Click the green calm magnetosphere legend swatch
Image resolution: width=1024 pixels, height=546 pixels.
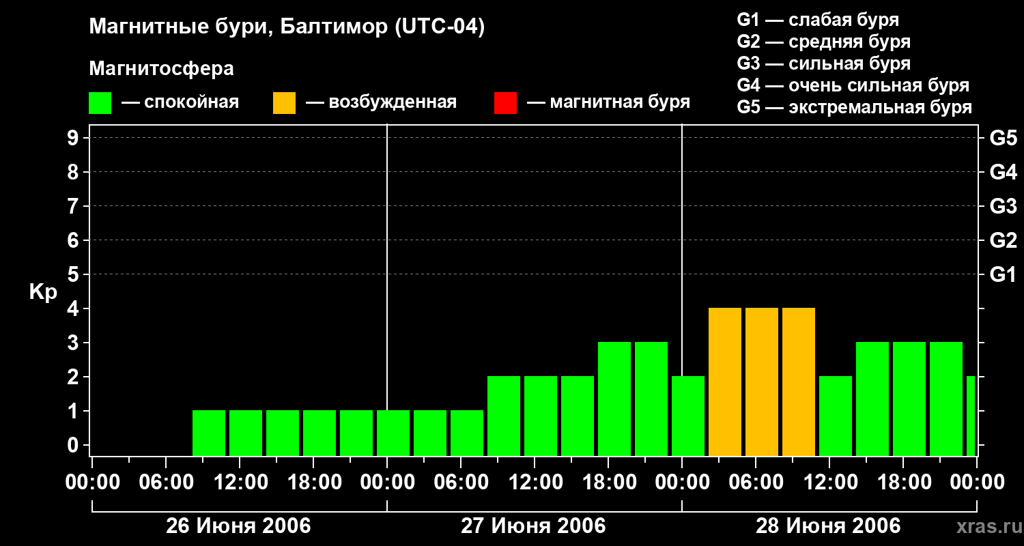coord(100,103)
